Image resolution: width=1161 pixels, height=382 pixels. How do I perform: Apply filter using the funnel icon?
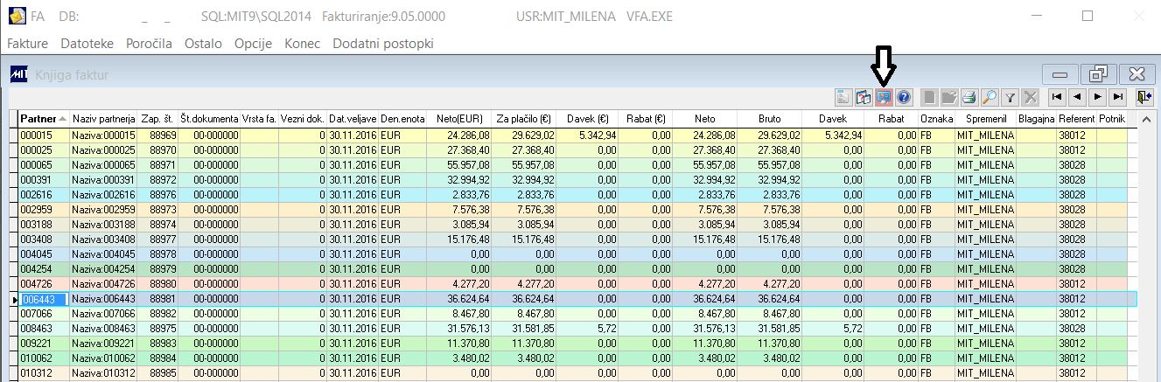pyautogui.click(x=1009, y=97)
